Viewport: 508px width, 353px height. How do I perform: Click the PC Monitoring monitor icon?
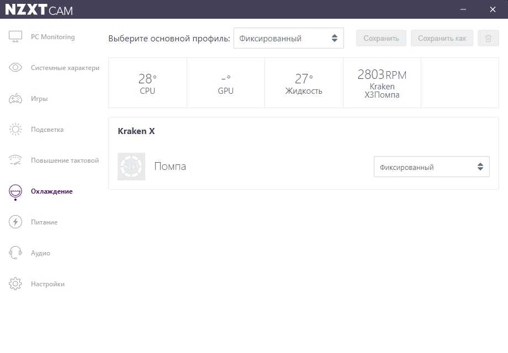(15, 37)
